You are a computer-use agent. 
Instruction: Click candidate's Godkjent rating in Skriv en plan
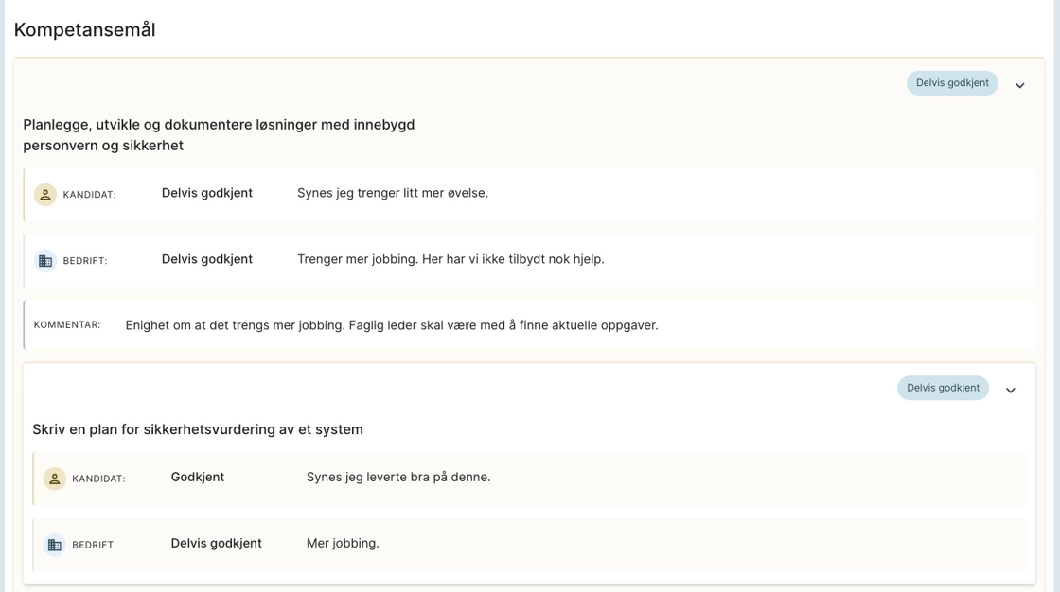coord(197,477)
